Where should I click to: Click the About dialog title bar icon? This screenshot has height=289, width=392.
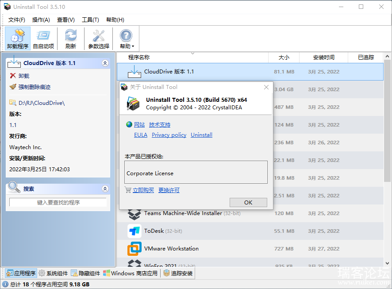tap(124, 87)
